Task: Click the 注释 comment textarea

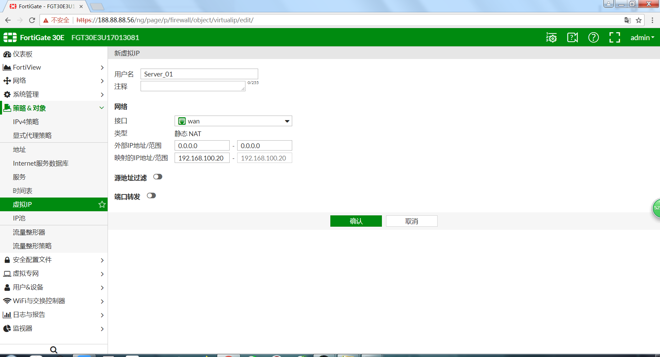Action: 193,86
